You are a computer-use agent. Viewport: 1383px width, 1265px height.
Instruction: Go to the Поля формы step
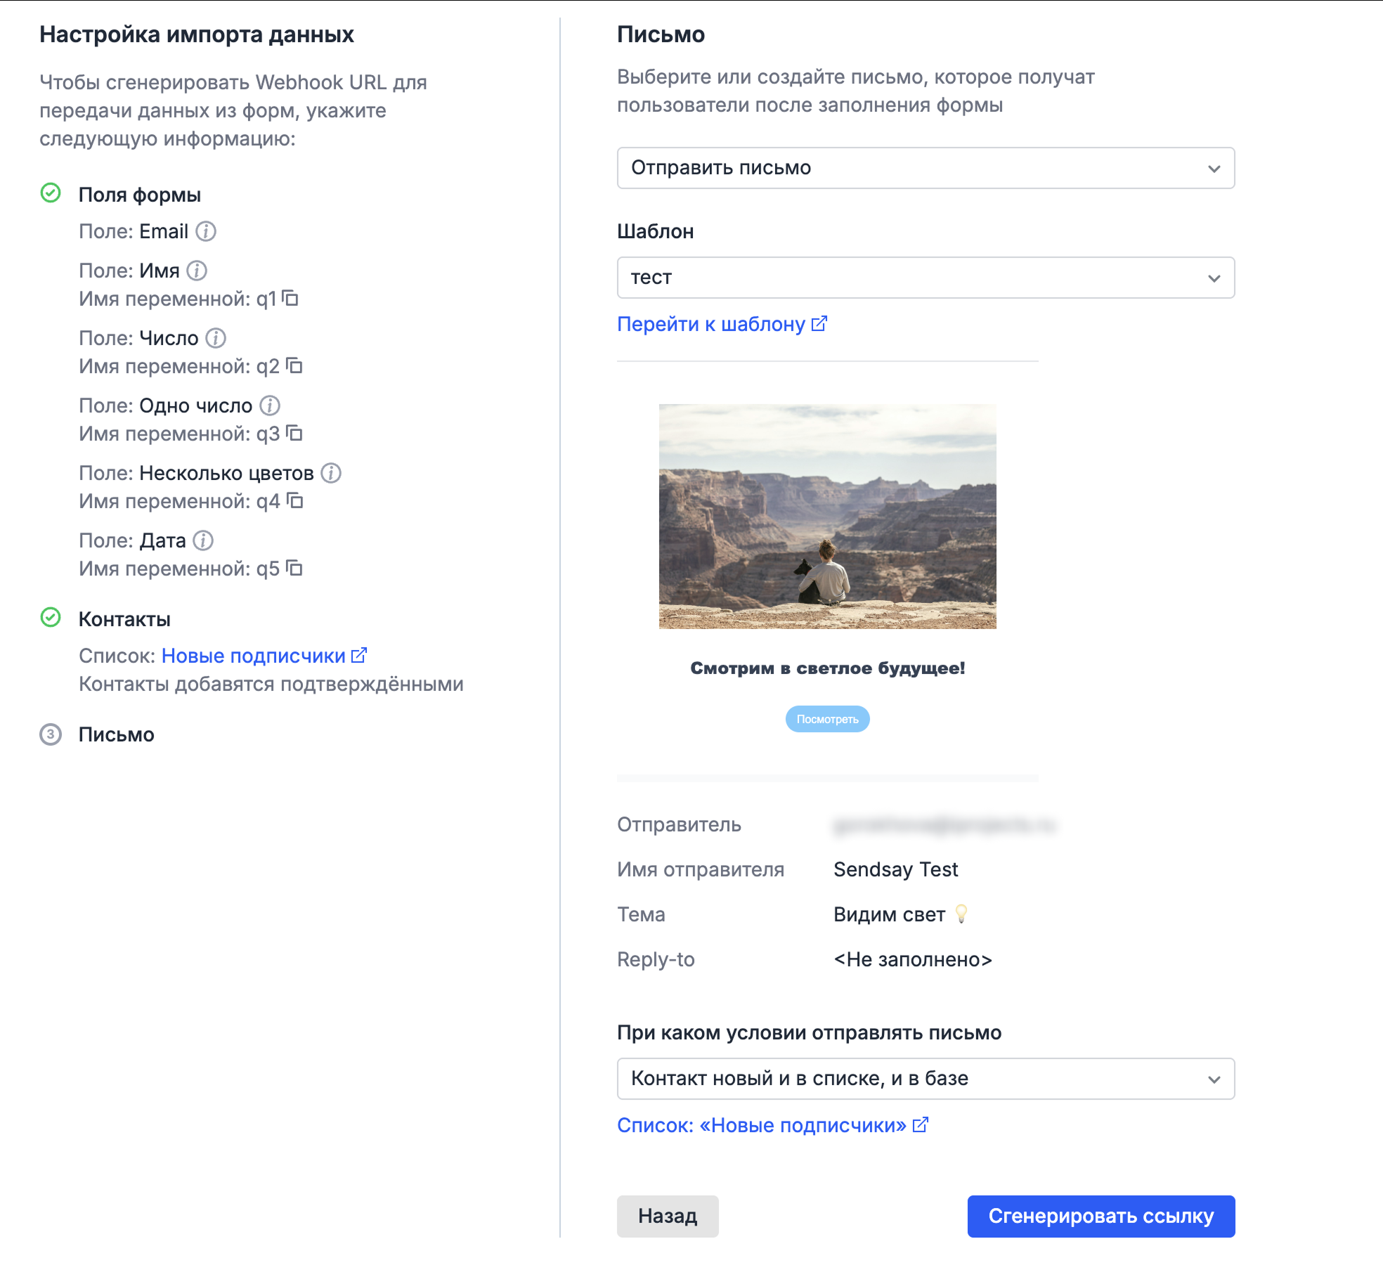point(139,195)
